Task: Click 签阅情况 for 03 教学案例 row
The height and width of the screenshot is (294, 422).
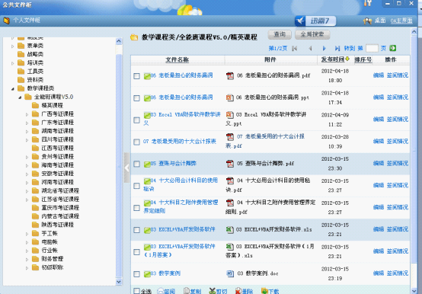Action: 397,273
